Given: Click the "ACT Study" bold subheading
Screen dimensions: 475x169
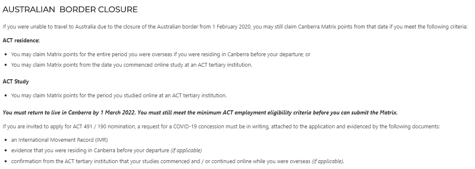Looking at the screenshot, I should 16,81.
